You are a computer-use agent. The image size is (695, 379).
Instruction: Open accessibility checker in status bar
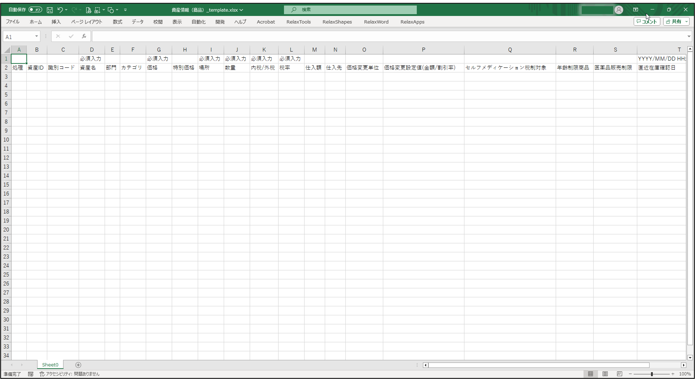tap(70, 374)
